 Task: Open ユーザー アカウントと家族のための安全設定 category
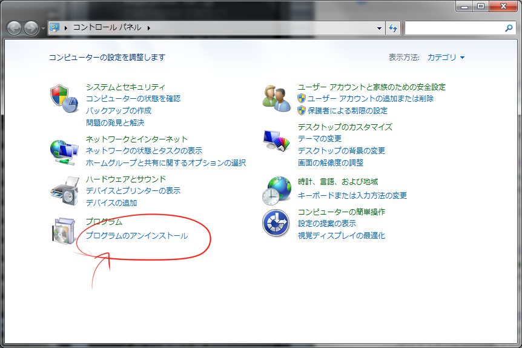point(372,87)
